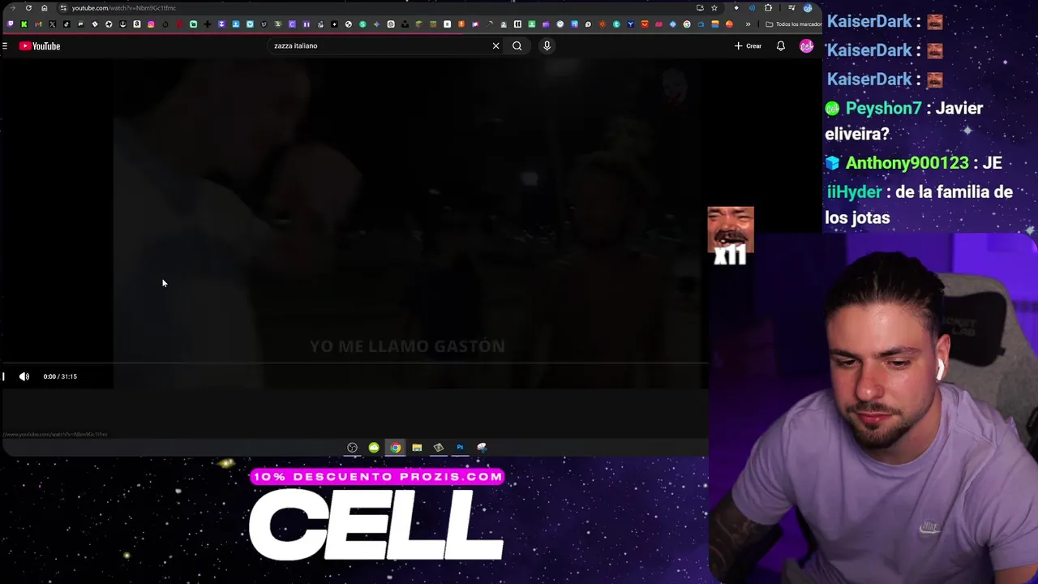This screenshot has width=1038, height=584.
Task: Open the X (Twitter) bookmark icon
Action: click(53, 24)
